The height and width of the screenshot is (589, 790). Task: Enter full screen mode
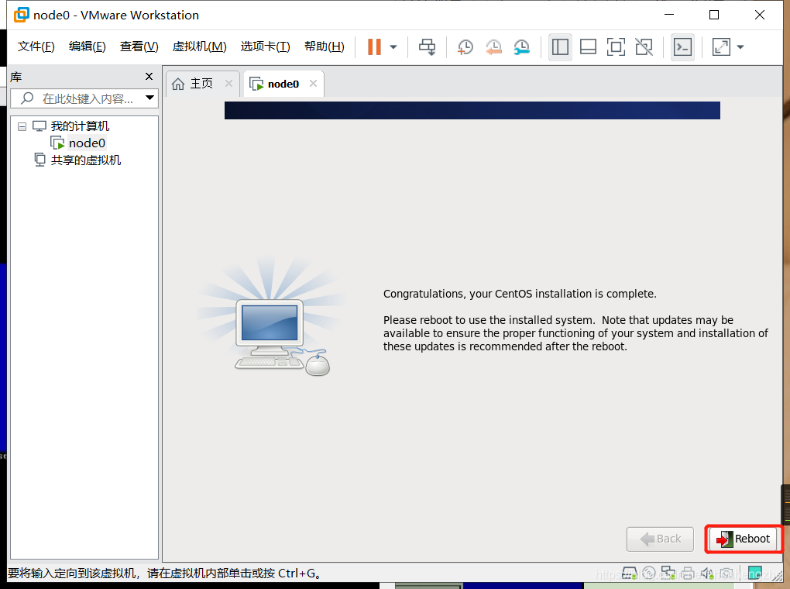click(616, 47)
